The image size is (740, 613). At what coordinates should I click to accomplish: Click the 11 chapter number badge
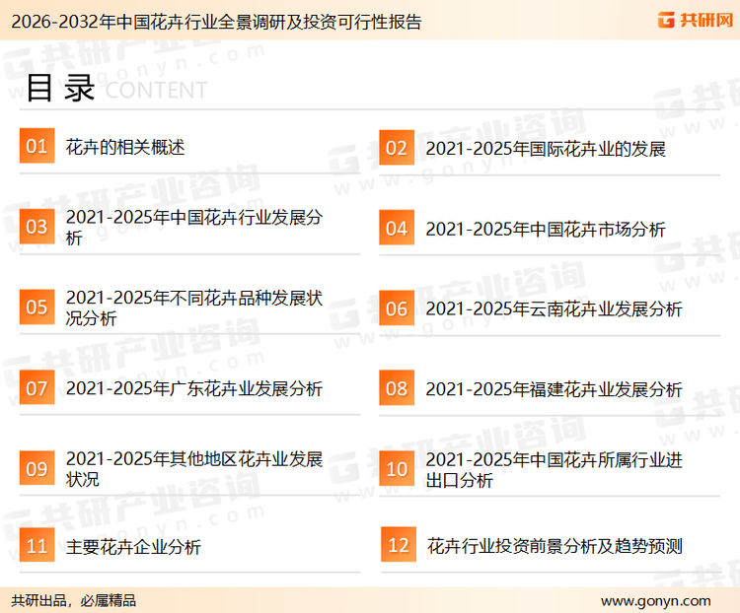37,545
